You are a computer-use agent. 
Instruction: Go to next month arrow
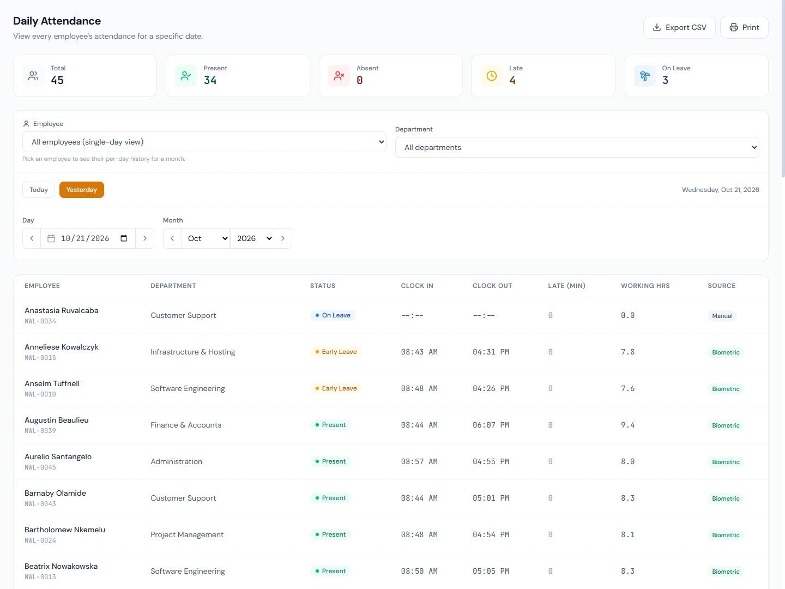tap(282, 238)
